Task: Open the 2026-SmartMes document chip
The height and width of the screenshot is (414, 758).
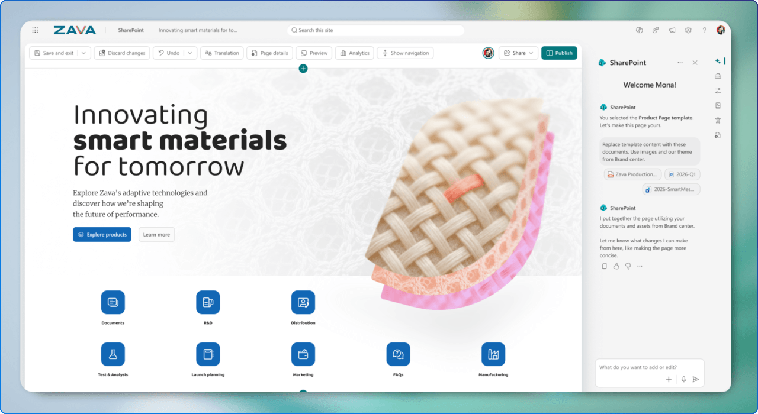Action: click(x=672, y=189)
